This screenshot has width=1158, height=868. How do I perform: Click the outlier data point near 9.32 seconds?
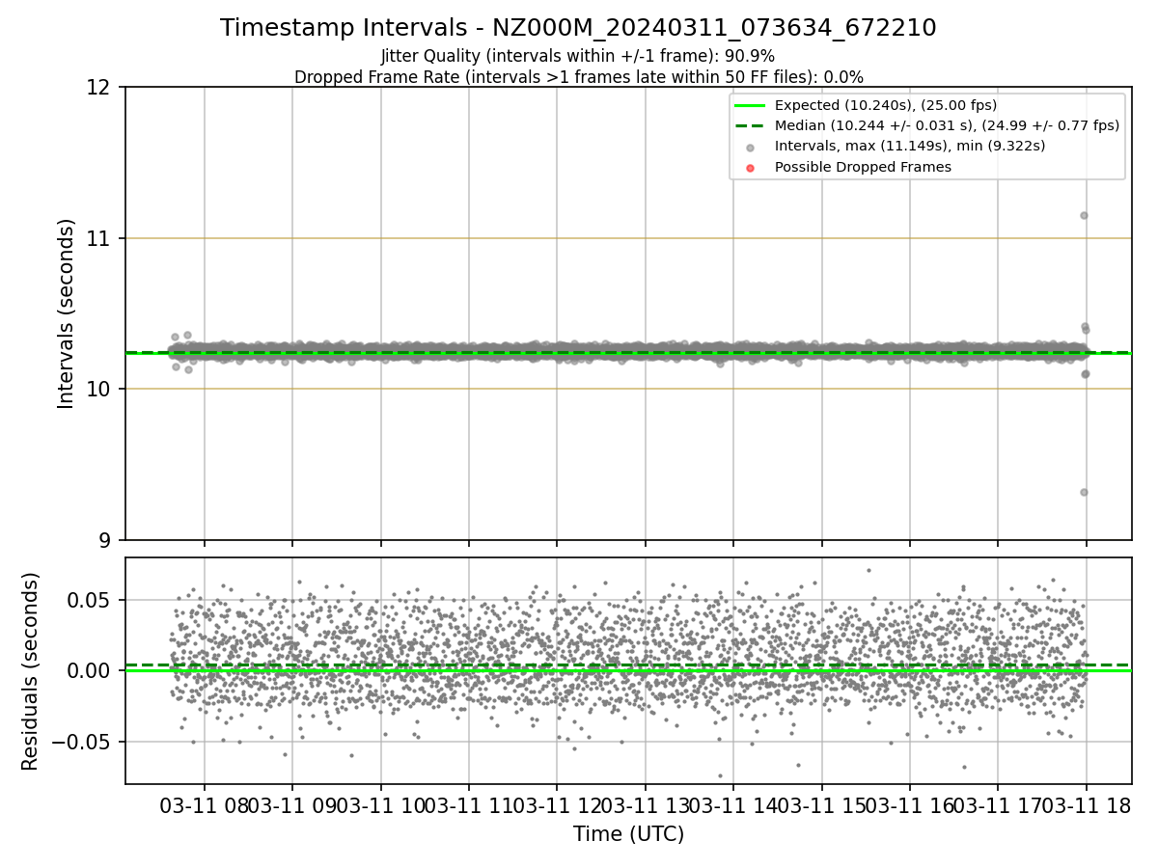click(1084, 492)
